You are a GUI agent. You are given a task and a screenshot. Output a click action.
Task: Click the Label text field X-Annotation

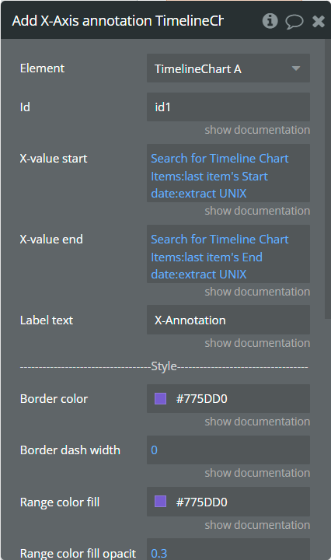228,320
